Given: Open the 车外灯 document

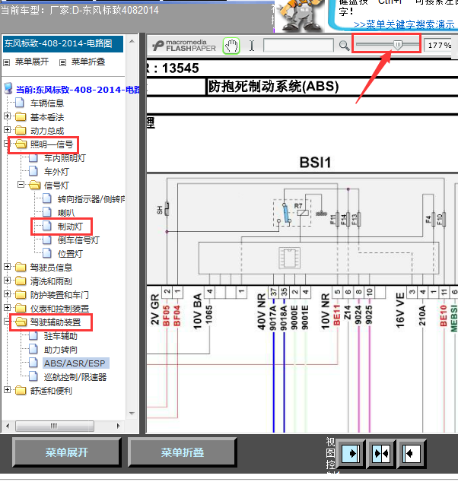Looking at the screenshot, I should coord(56,172).
